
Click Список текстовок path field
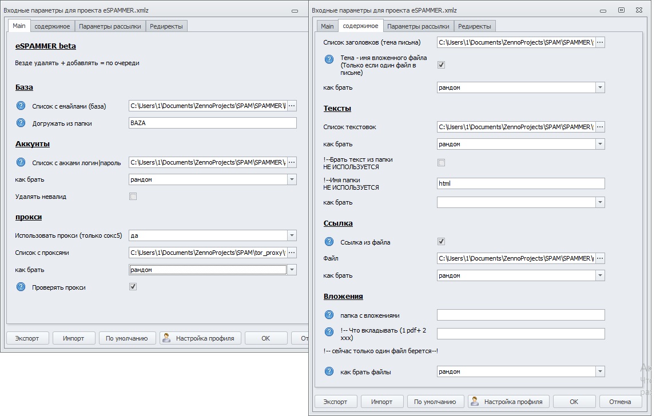pos(516,127)
